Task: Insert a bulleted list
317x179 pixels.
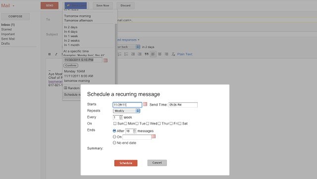Action: 126,54
